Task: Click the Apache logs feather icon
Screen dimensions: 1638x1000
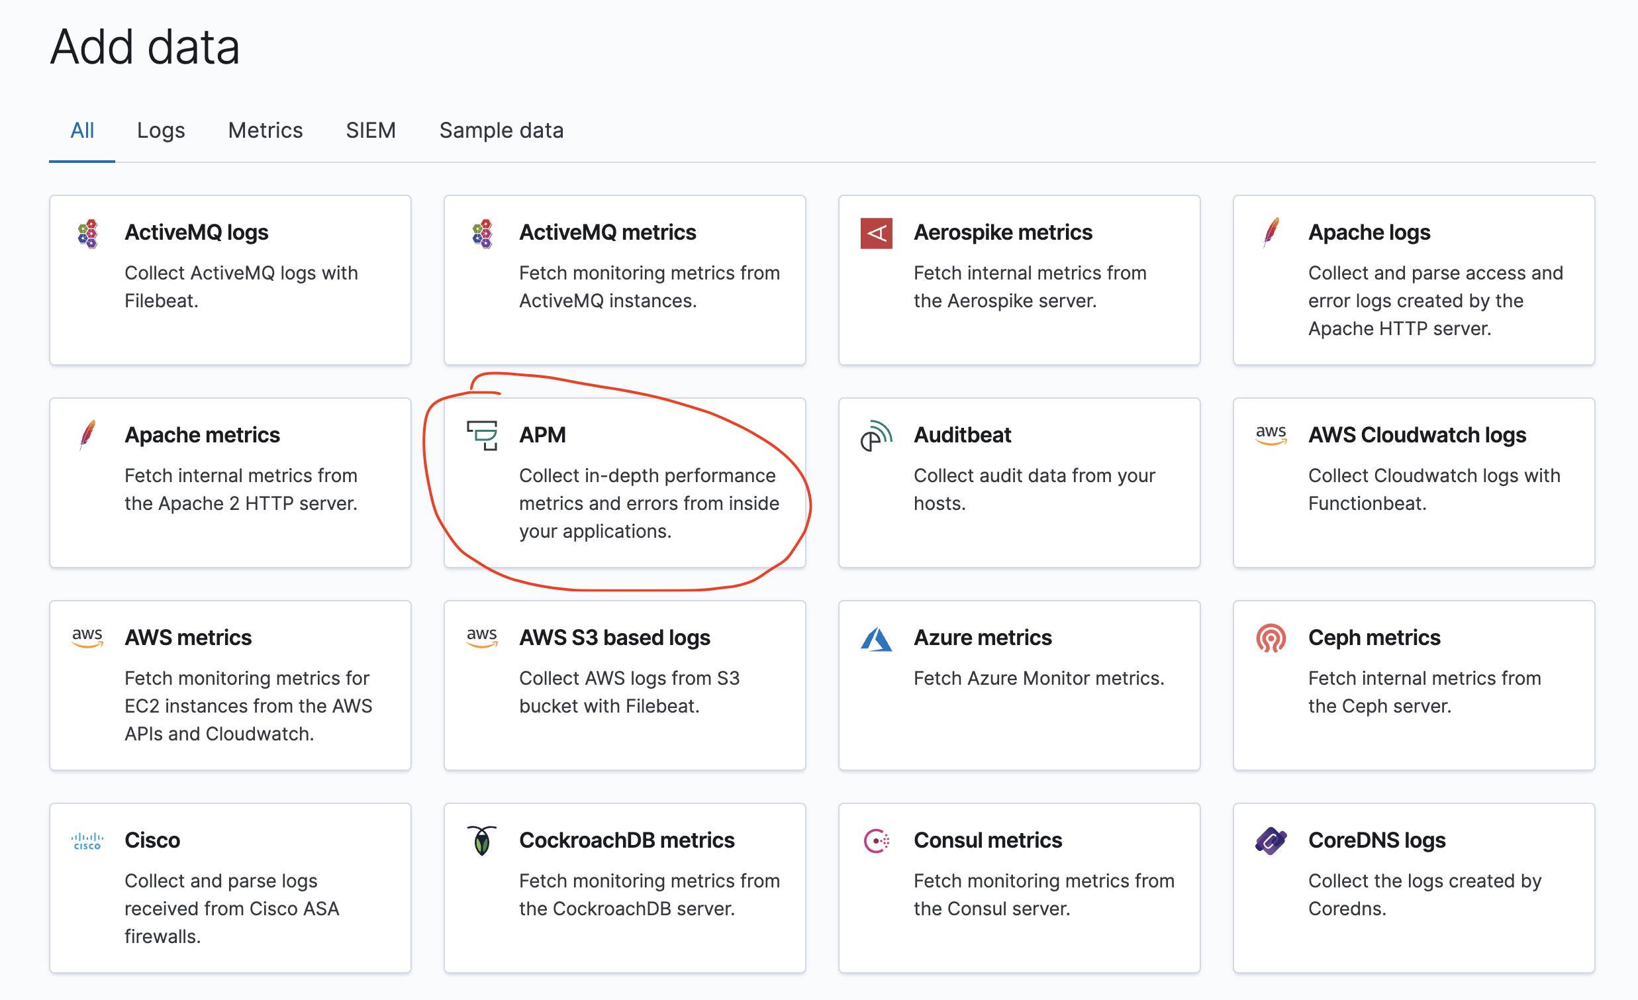Action: tap(1271, 232)
